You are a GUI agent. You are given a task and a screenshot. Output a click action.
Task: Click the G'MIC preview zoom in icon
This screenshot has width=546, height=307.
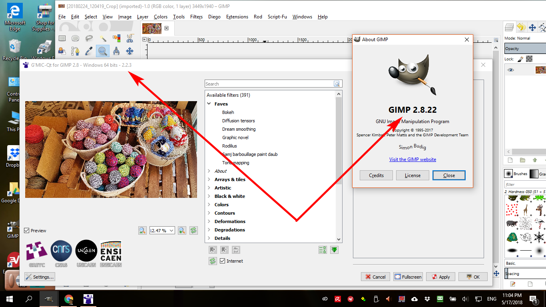[182, 230]
